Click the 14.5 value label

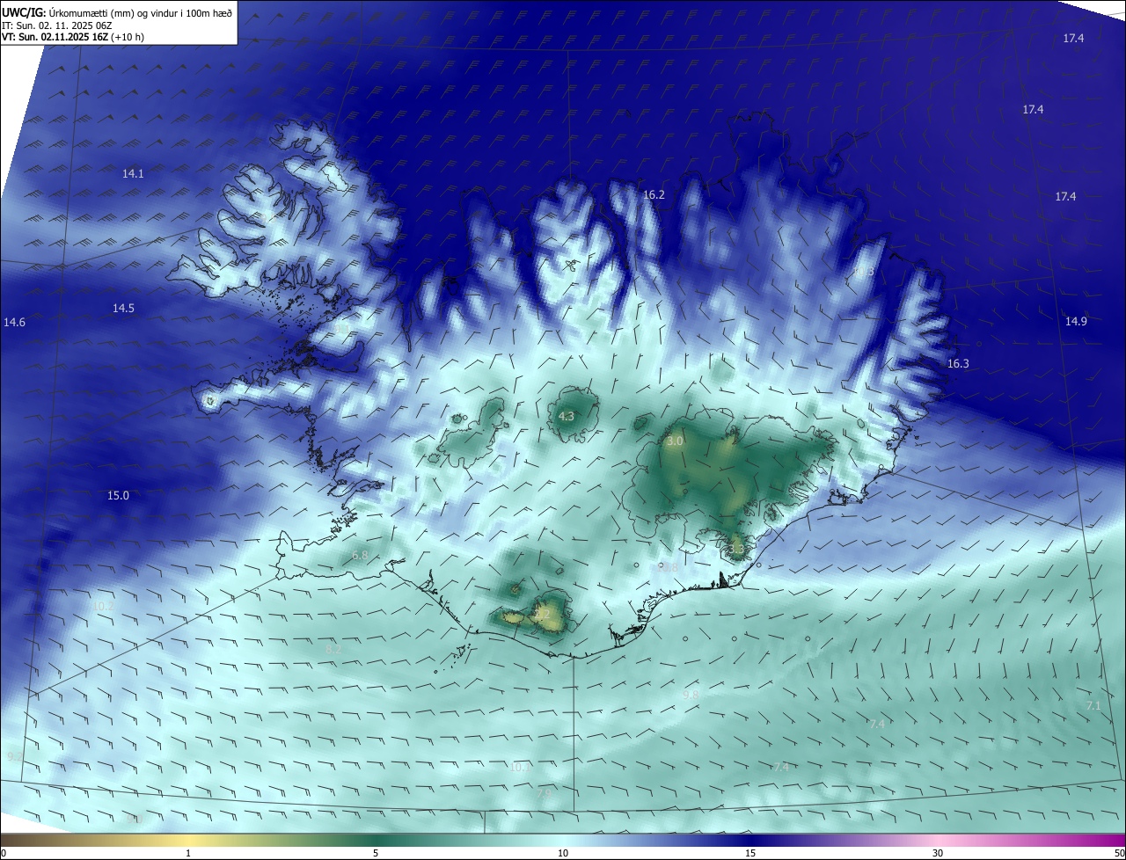tap(123, 308)
